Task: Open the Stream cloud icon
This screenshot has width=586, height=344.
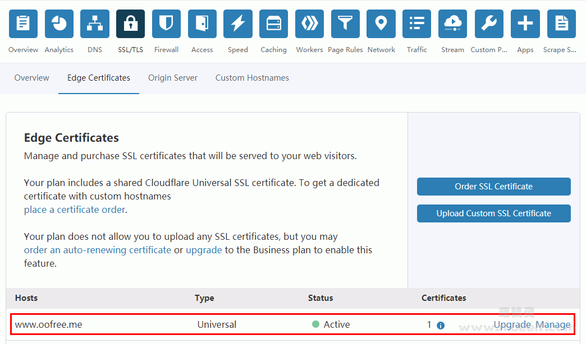Action: pos(452,24)
